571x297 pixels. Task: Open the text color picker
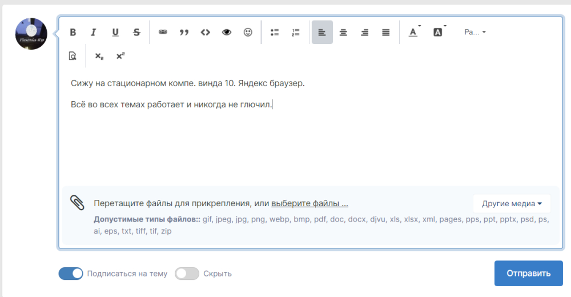click(x=413, y=33)
